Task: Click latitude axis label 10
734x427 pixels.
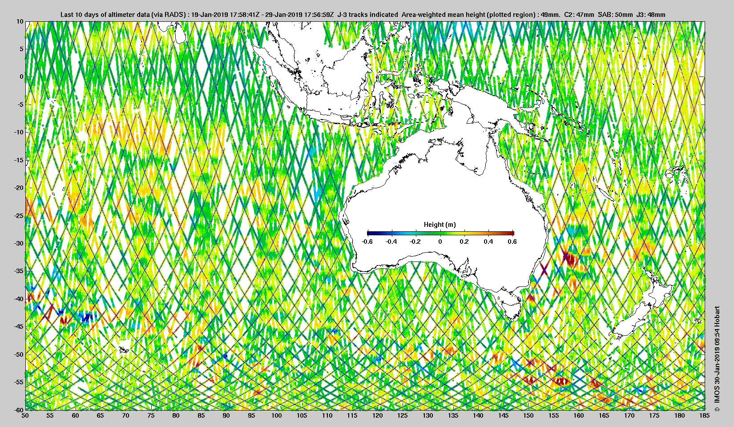Action: coord(20,21)
